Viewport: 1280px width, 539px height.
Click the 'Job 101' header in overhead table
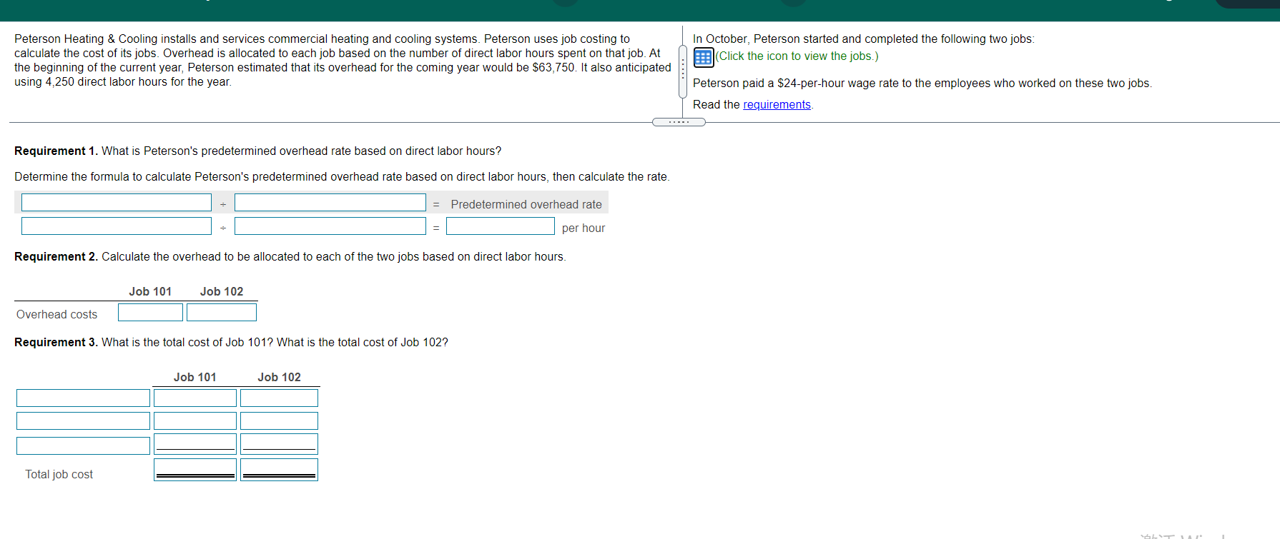(150, 292)
